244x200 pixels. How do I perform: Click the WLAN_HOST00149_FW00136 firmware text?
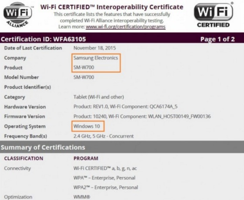point(179,117)
